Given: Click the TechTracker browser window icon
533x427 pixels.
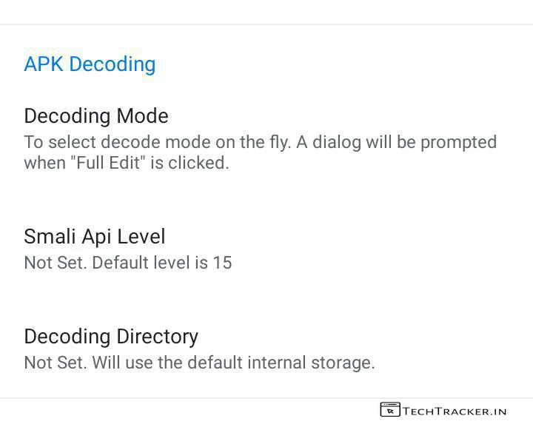Looking at the screenshot, I should 390,410.
